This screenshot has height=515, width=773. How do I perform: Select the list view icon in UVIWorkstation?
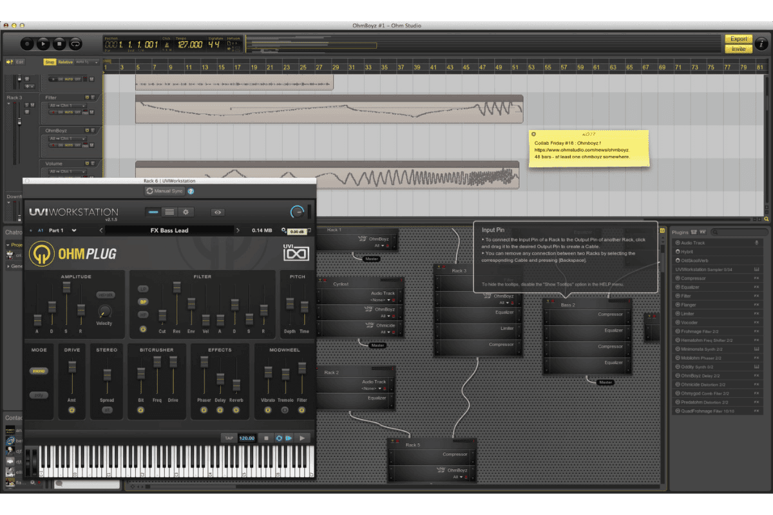169,211
